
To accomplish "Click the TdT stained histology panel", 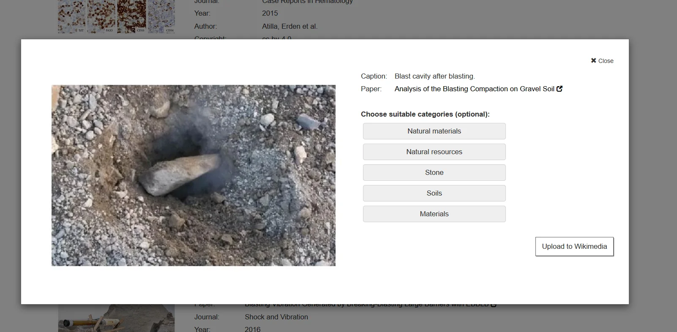I will click(x=71, y=17).
